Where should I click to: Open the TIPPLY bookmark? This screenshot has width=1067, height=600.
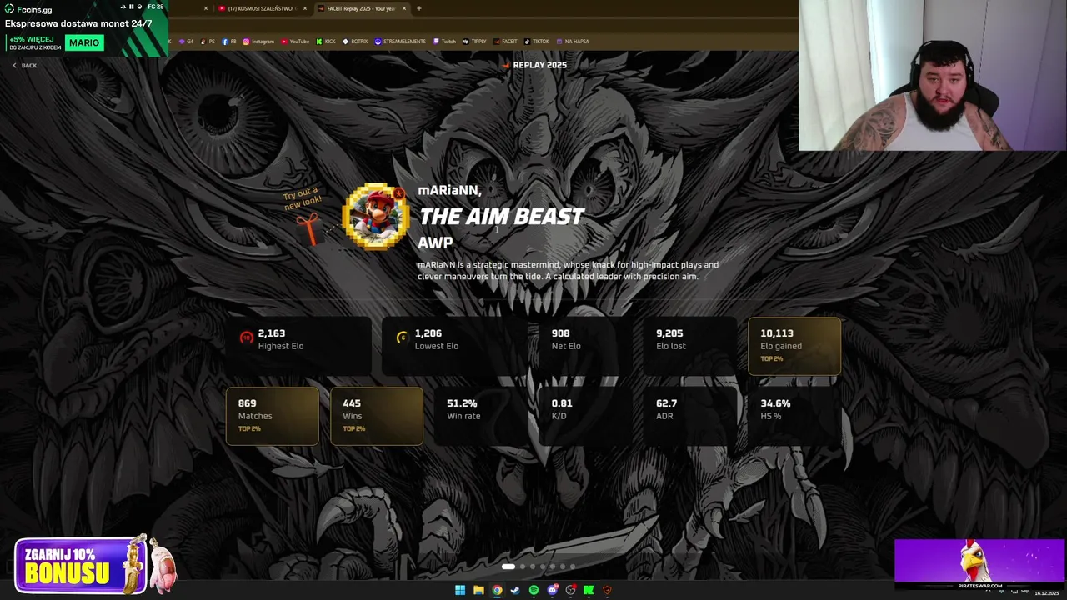click(474, 42)
